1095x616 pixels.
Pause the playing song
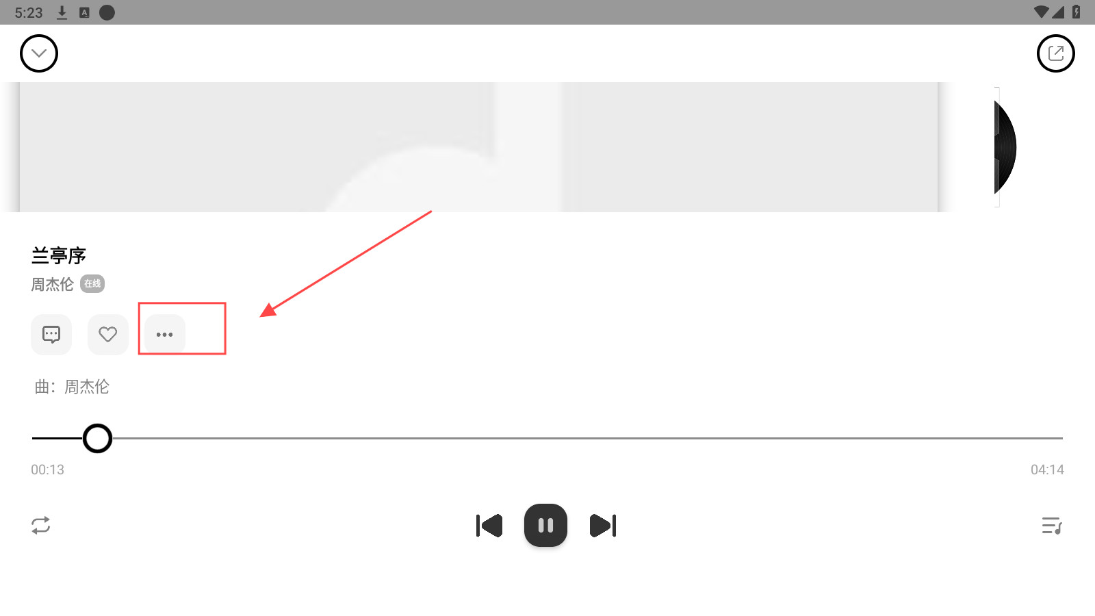545,526
